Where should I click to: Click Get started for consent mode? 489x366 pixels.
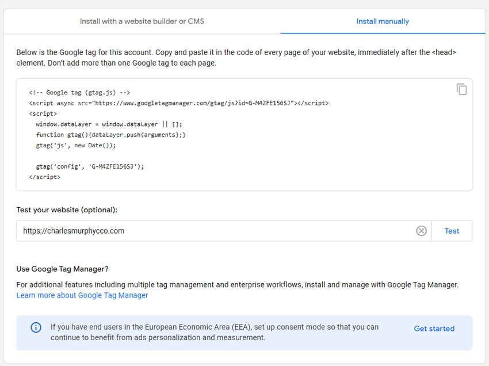tap(434, 329)
